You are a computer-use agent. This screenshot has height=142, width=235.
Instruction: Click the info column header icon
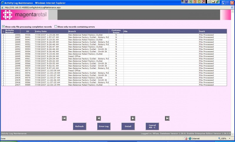[3, 31]
